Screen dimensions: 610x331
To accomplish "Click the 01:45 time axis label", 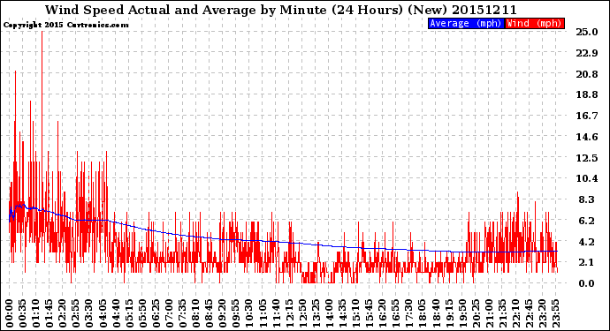I will tap(50, 313).
